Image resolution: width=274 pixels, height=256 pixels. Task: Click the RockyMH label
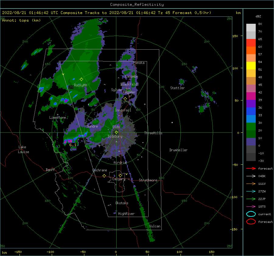coord(80,85)
